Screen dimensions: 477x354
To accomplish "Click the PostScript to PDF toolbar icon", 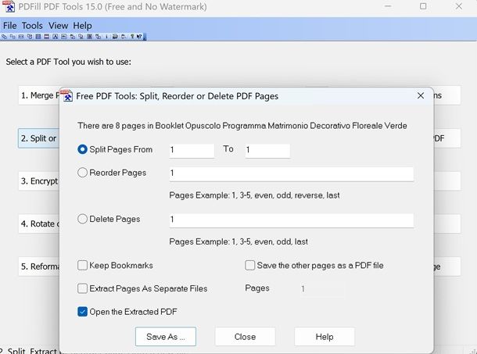I will pyautogui.click(x=98, y=37).
